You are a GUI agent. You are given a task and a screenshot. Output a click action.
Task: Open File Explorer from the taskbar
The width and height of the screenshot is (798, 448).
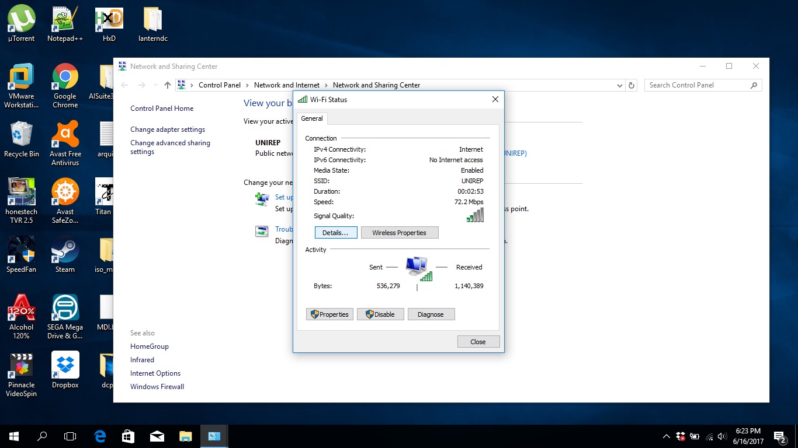[x=185, y=436]
